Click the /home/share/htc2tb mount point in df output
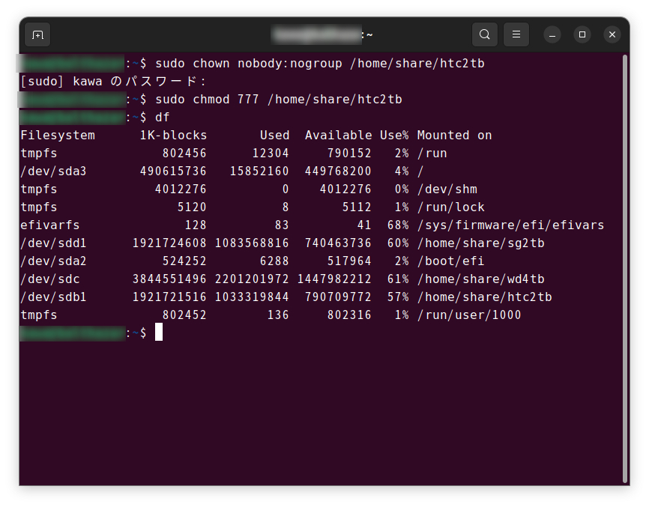The image size is (649, 507). [484, 297]
